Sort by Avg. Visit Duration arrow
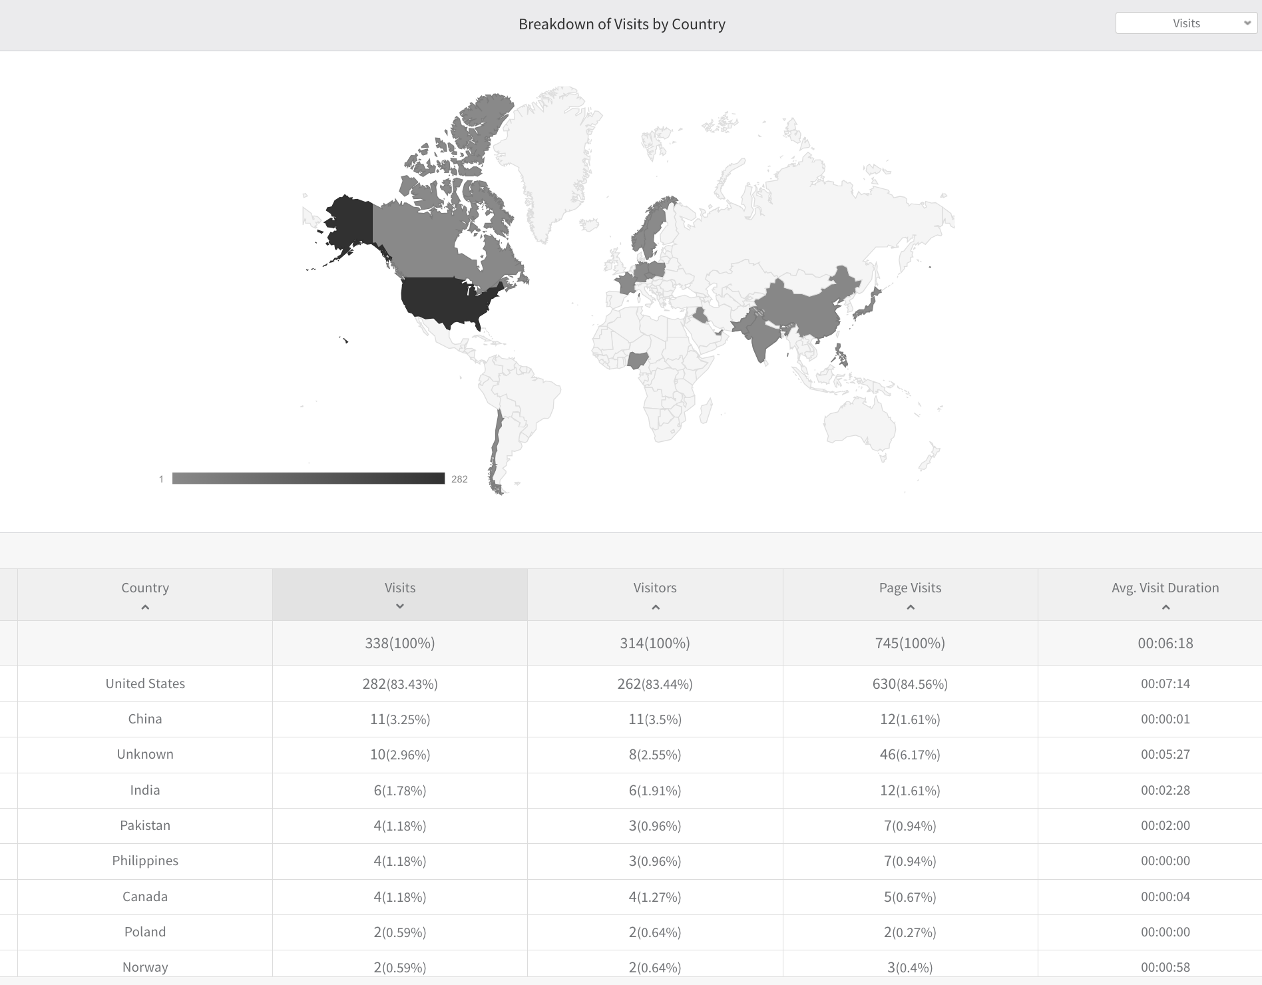1262x985 pixels. point(1165,607)
